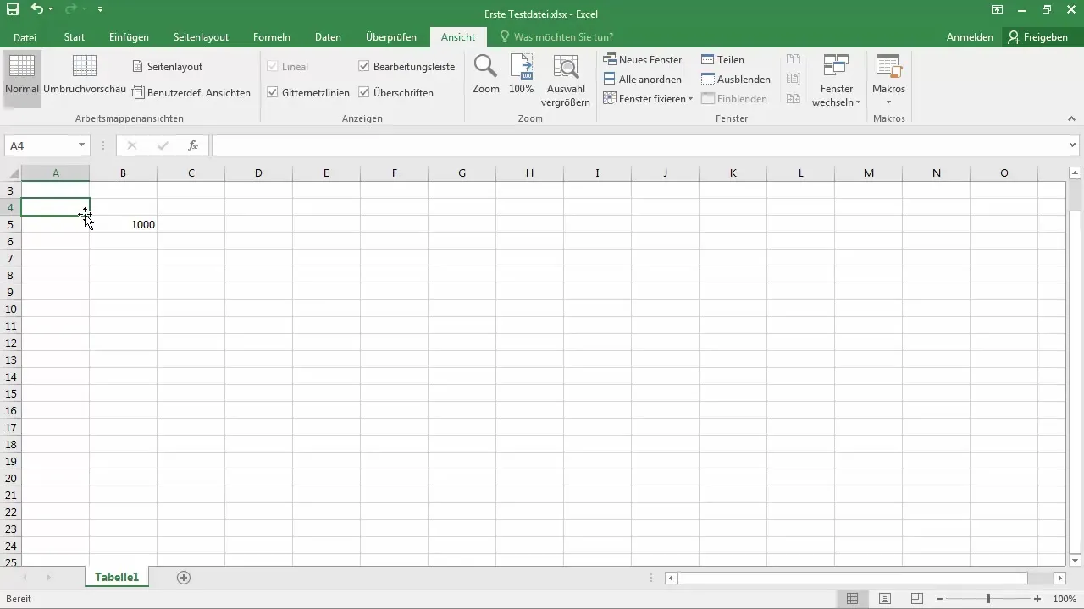Switch to the Seitenlayout tab

click(201, 37)
